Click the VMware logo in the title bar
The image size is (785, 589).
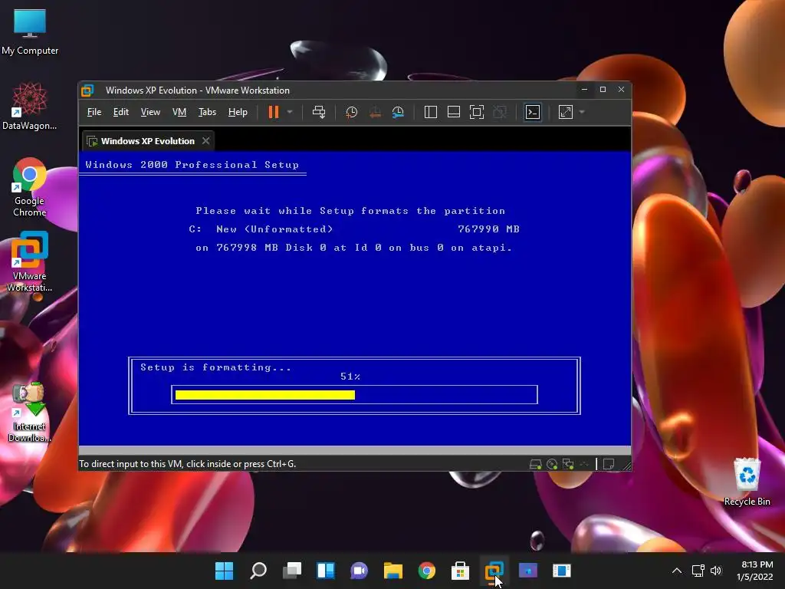(87, 90)
